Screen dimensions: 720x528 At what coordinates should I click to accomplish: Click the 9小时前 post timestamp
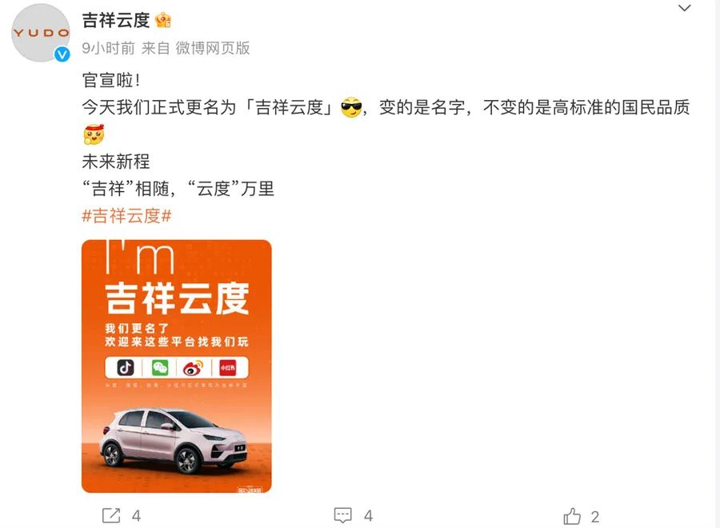[108, 48]
